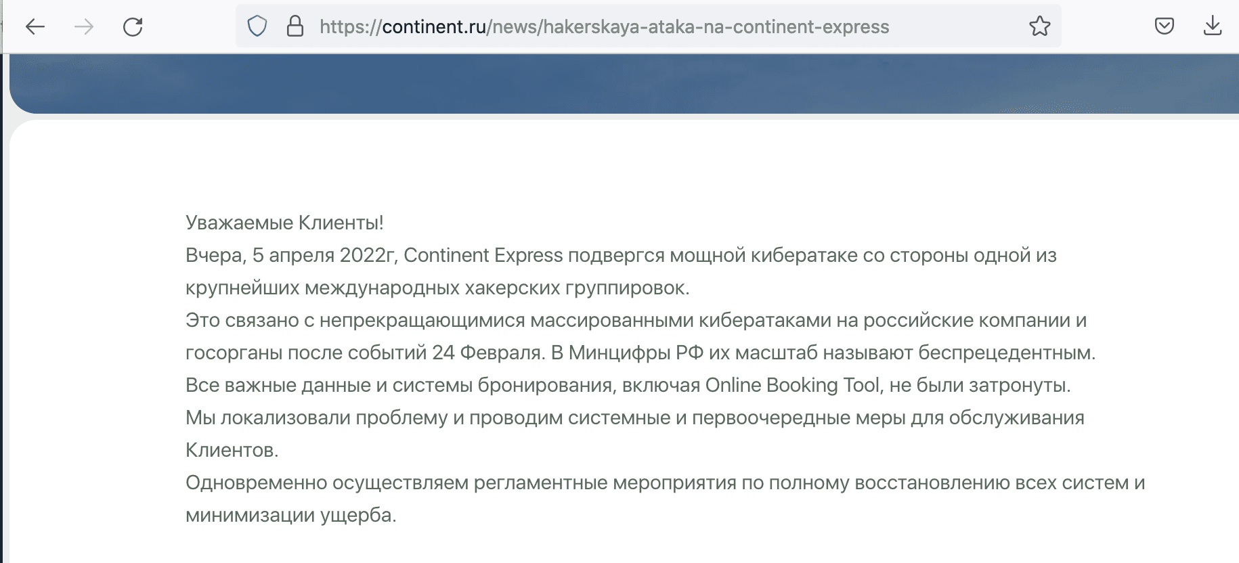The image size is (1239, 563).
Task: Click the "Уважаемые Клиенты!" greeting
Action: point(284,223)
